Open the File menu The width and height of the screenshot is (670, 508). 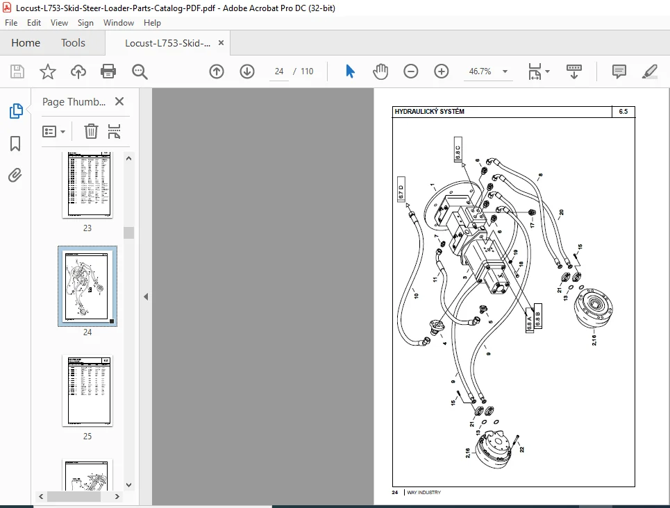tap(11, 23)
